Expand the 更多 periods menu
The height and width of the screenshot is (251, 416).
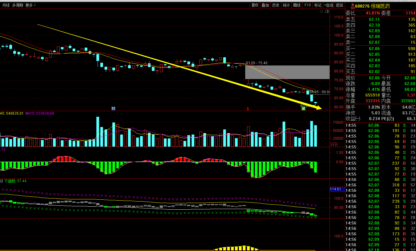click(30, 5)
